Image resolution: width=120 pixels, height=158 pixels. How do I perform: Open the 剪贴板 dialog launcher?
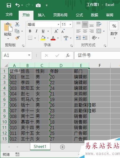coord(23,46)
